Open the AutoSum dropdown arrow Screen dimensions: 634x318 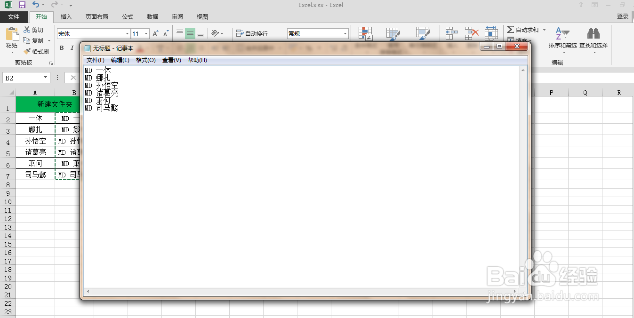pos(544,30)
